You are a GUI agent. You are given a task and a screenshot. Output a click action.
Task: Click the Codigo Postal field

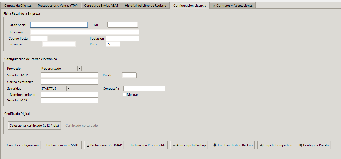39,38
